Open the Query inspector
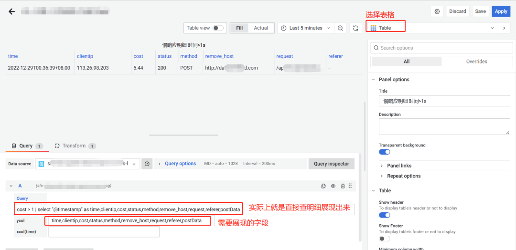Image resolution: width=516 pixels, height=250 pixels. 332,164
